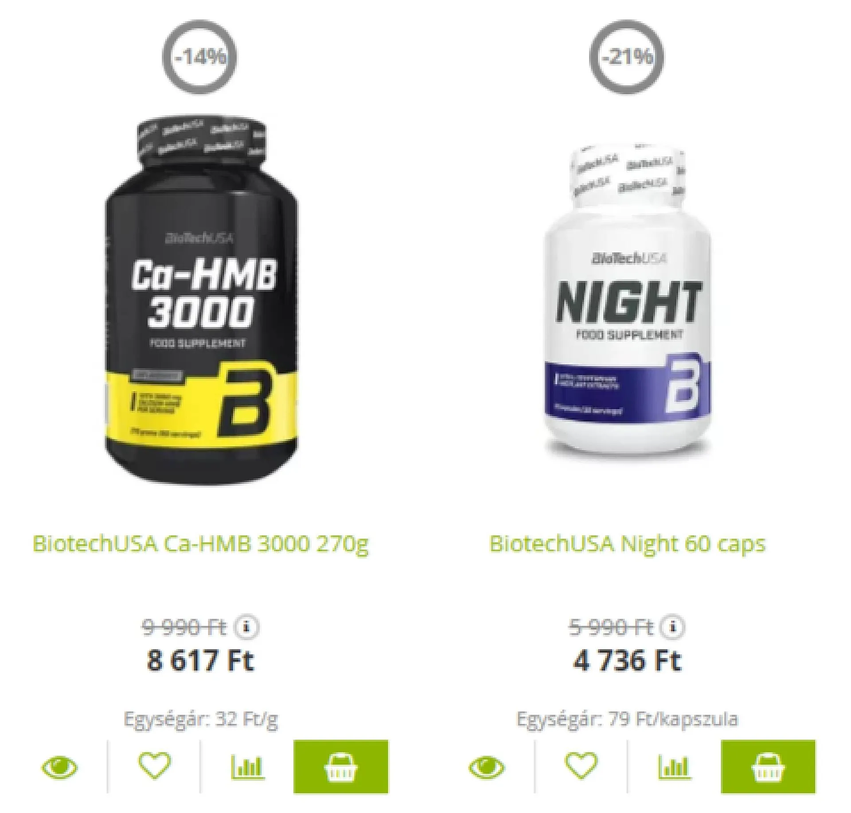Compare Night 60 caps using bar chart icon

tap(674, 767)
